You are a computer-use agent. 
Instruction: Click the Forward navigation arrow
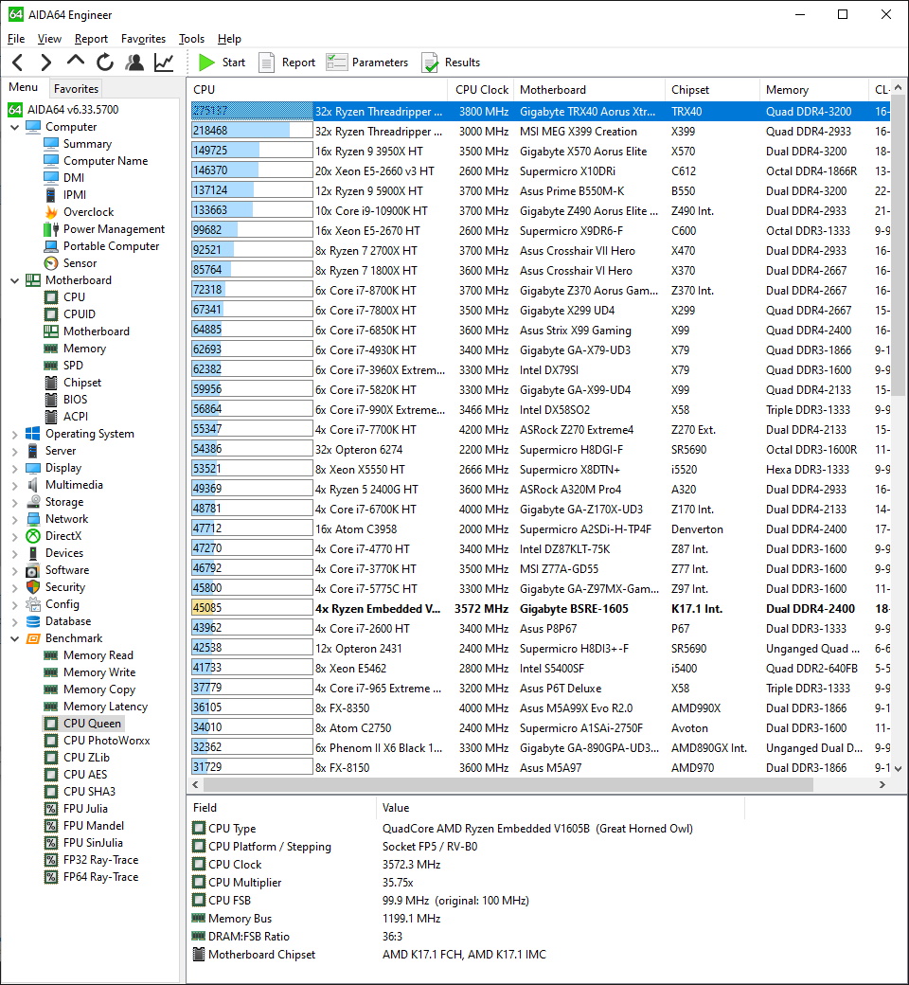(x=45, y=63)
